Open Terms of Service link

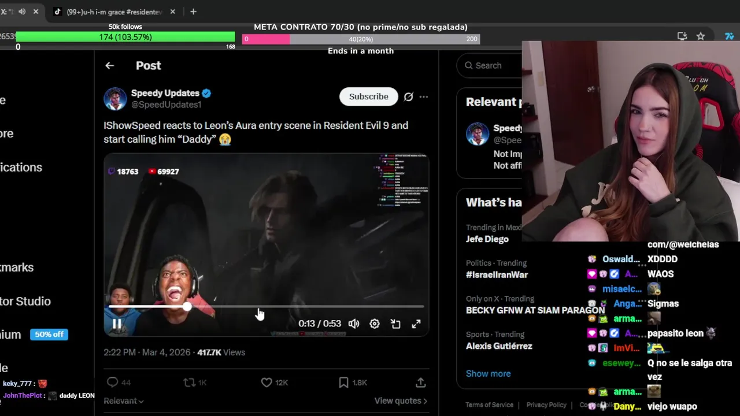pos(490,405)
